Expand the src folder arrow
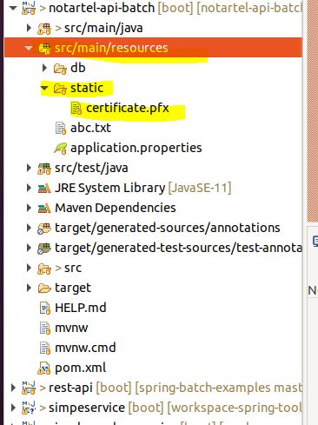Image resolution: width=318 pixels, height=425 pixels. tap(29, 268)
